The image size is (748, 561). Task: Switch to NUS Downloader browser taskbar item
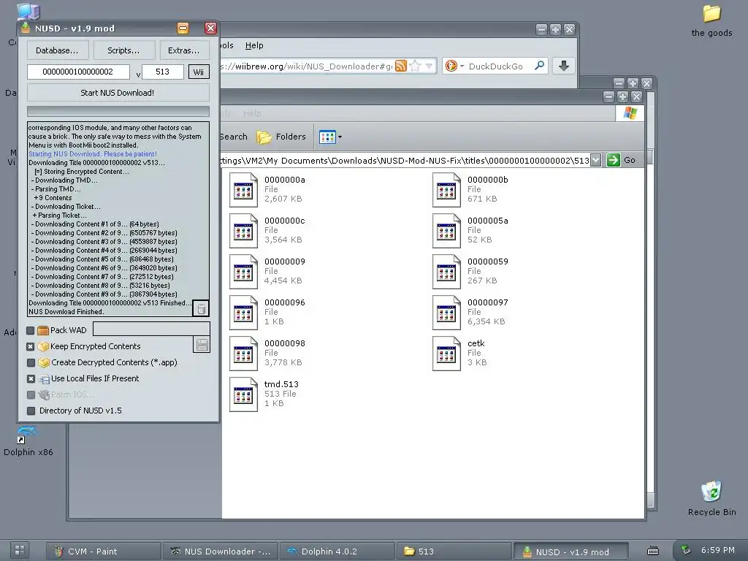pyautogui.click(x=220, y=552)
